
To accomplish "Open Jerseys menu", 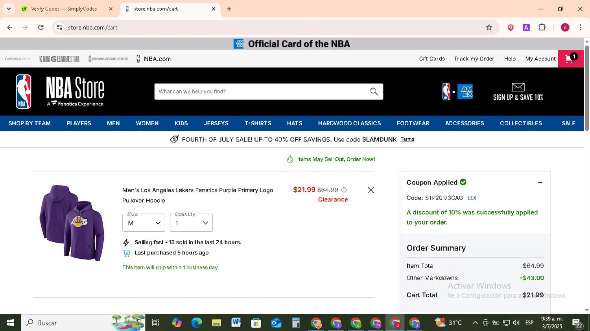I will pos(216,123).
